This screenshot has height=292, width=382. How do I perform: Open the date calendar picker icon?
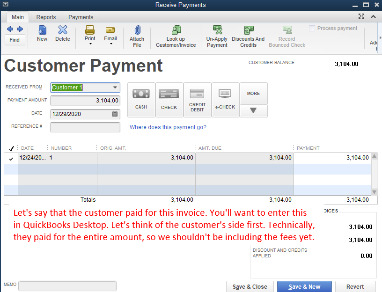click(115, 114)
